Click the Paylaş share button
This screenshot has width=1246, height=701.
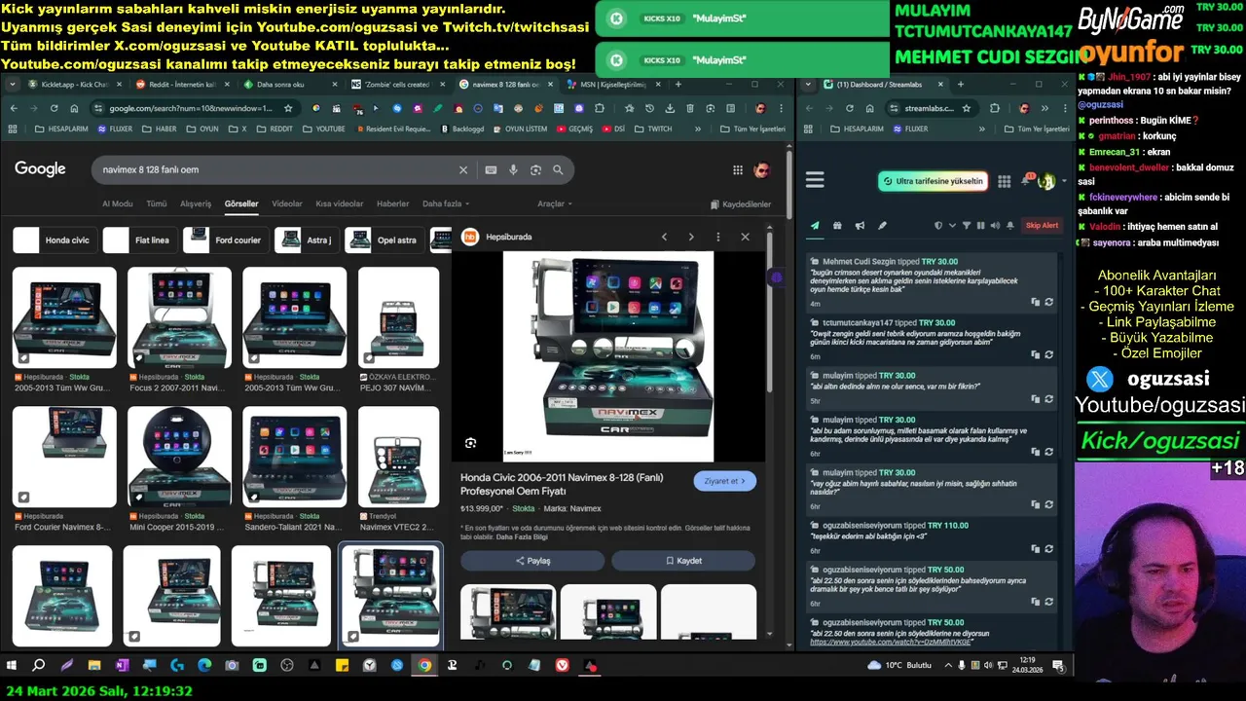(532, 561)
